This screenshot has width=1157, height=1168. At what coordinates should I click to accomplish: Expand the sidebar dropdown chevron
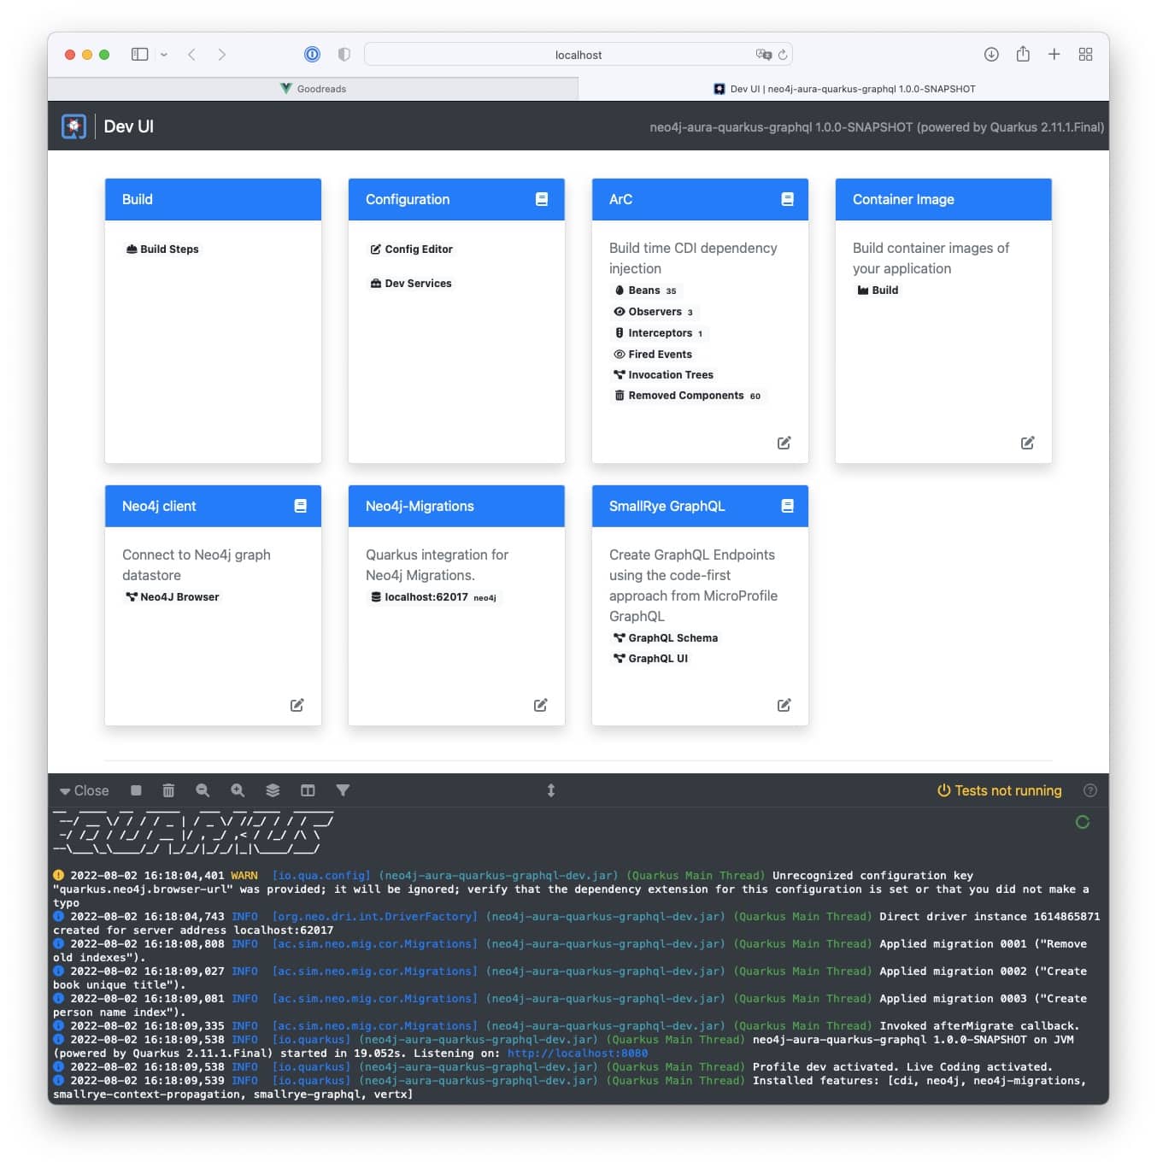pos(163,55)
